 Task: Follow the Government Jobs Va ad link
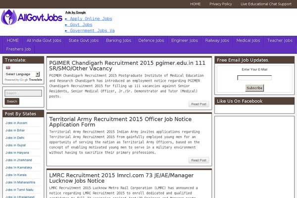(x=90, y=31)
